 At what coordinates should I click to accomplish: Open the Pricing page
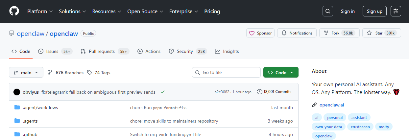pos(212,11)
